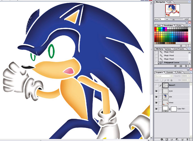Create a new layer icon
Viewport: 193px width, 141px height.
(x=182, y=139)
